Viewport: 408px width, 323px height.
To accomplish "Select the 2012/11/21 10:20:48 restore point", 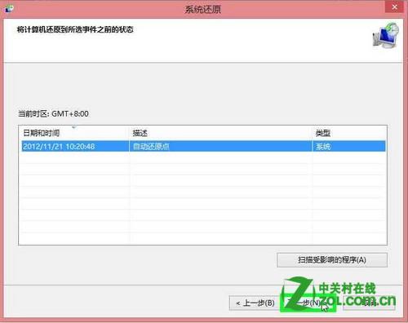I will tap(203, 146).
